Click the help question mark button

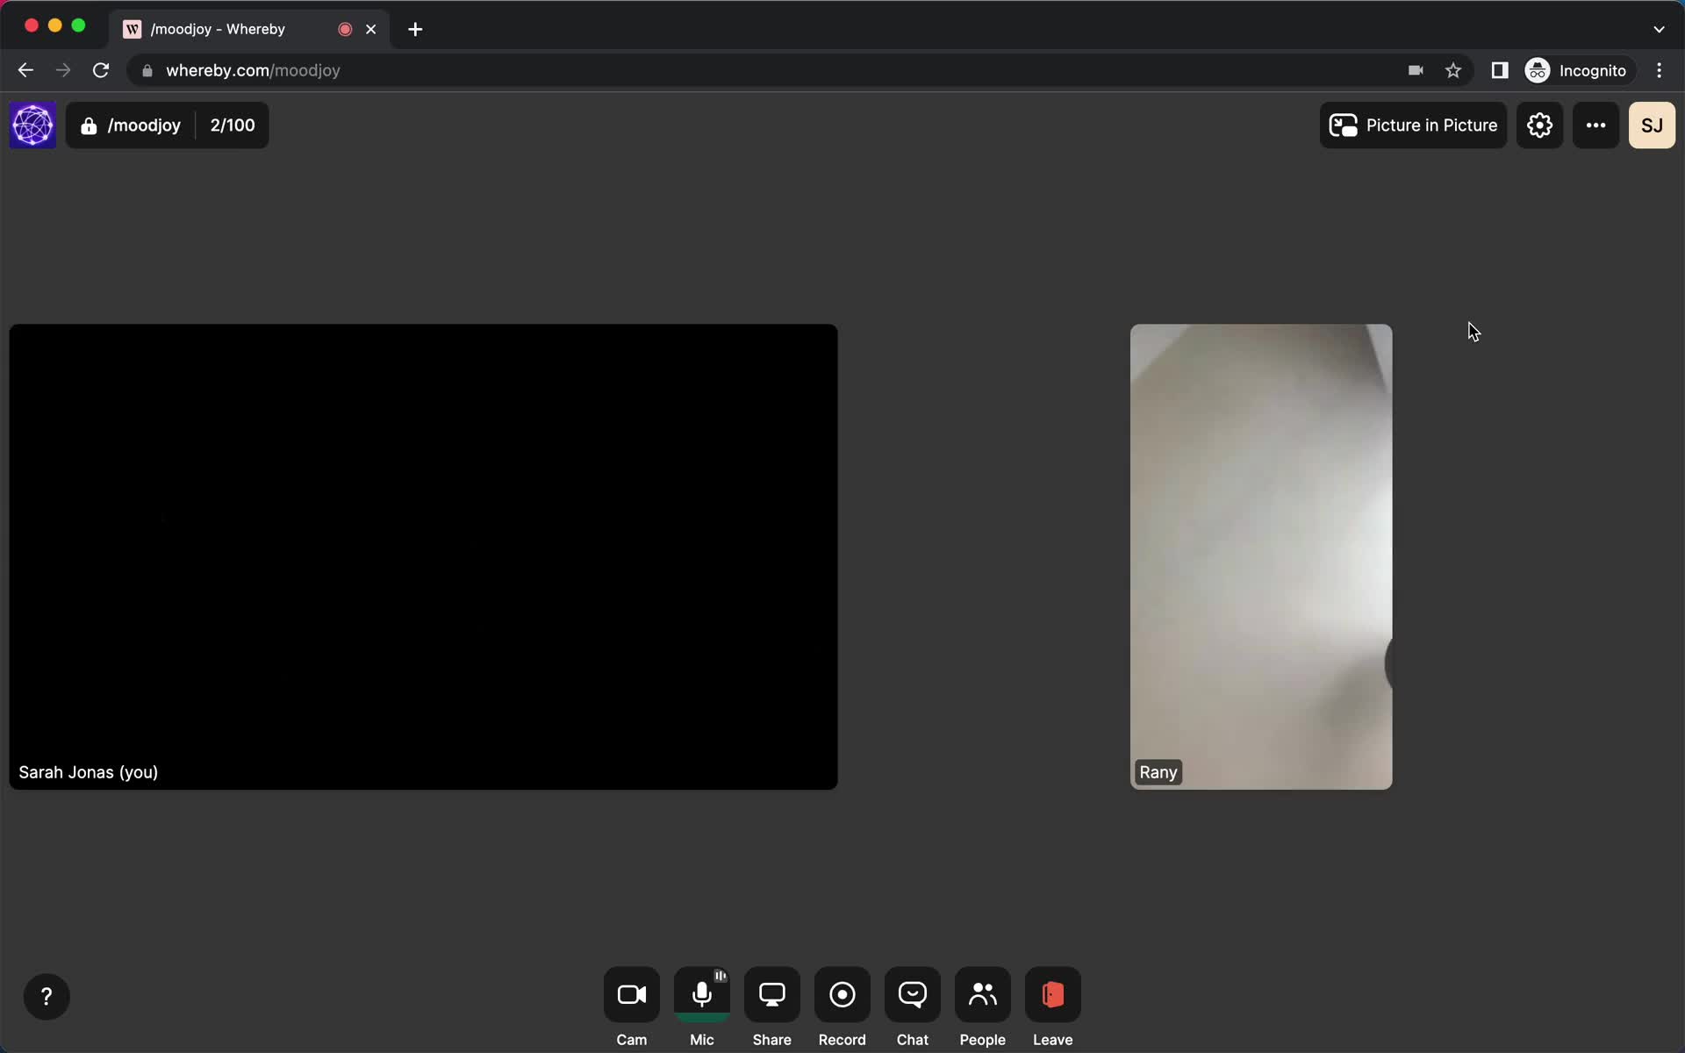click(x=47, y=996)
